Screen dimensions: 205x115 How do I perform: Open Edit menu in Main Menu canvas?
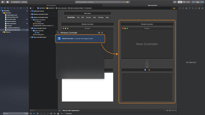tap(83, 17)
